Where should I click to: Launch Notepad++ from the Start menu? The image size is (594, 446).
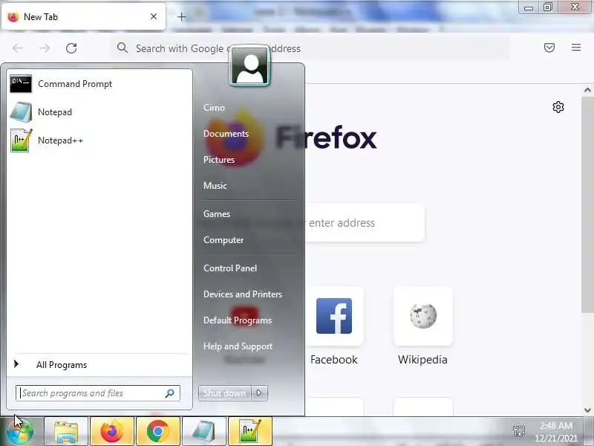coord(99,140)
